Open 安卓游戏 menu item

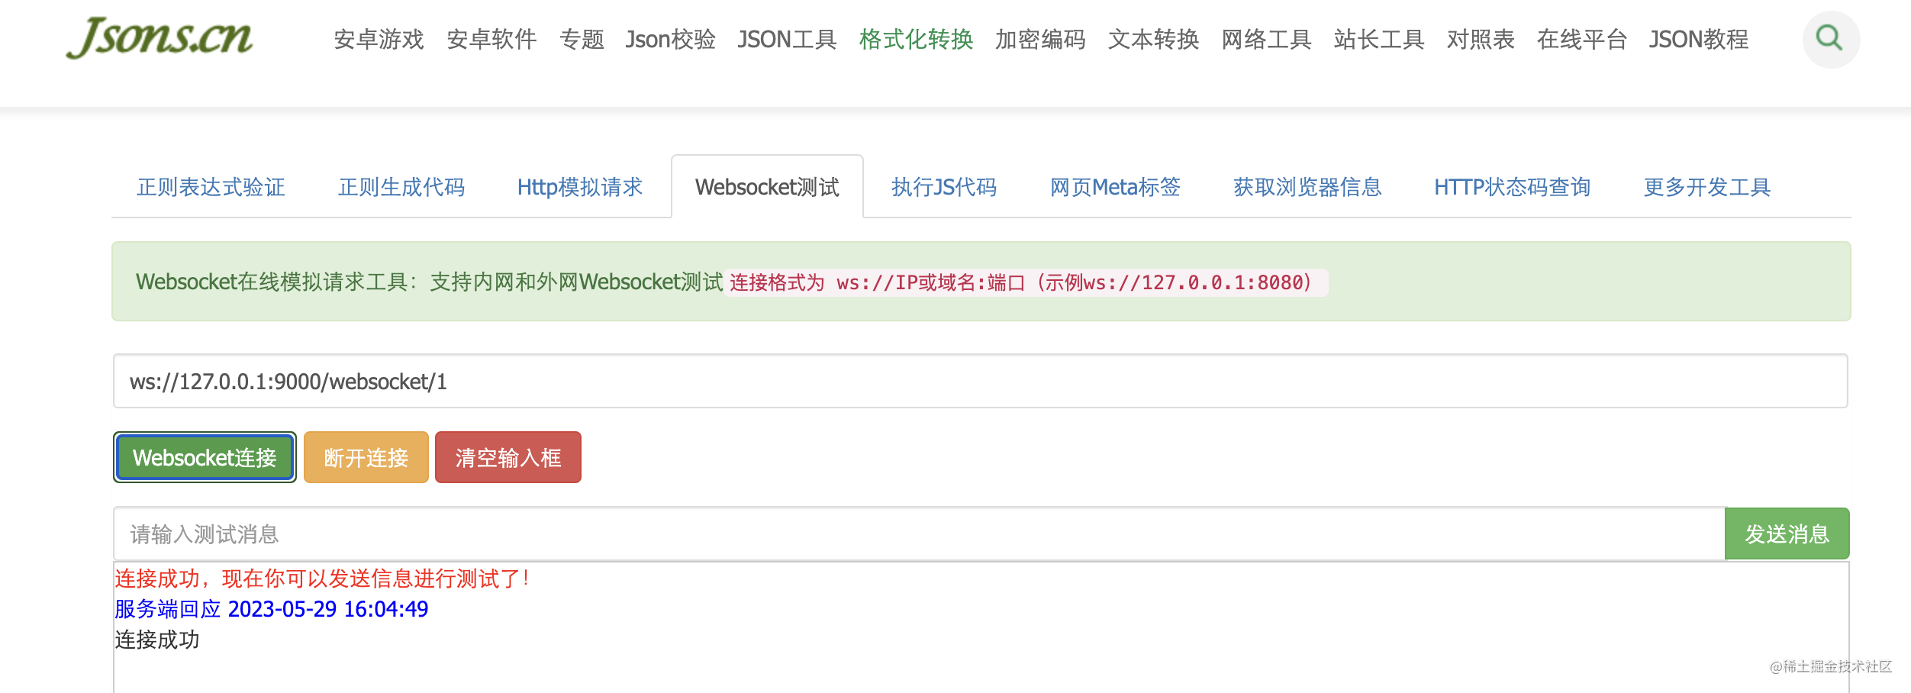point(379,39)
